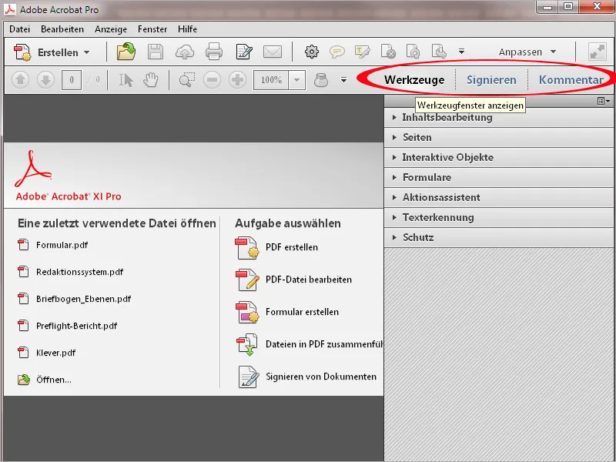Expand the Formulare section

tap(499, 178)
